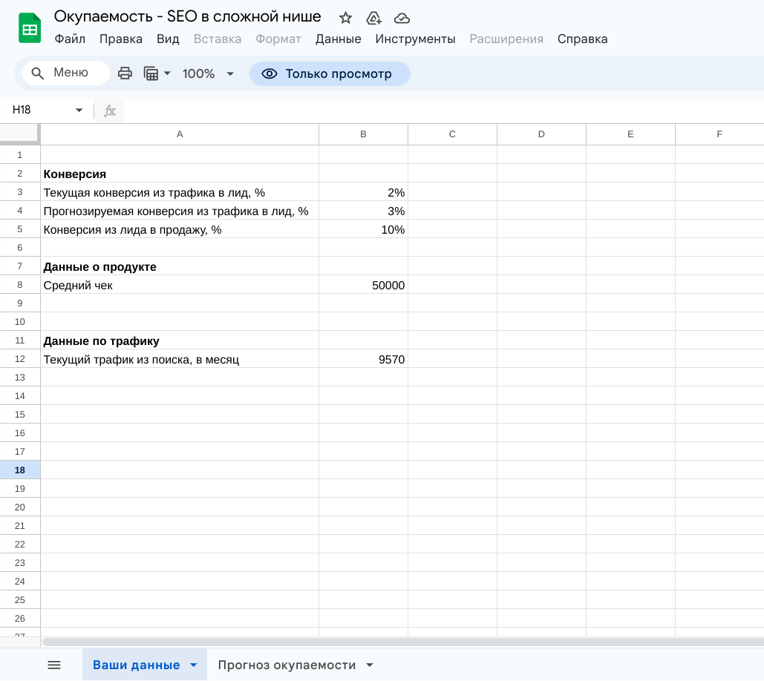764x681 pixels.
Task: Open the Прогноз окупаемости tab menu arrow
Action: (x=369, y=665)
